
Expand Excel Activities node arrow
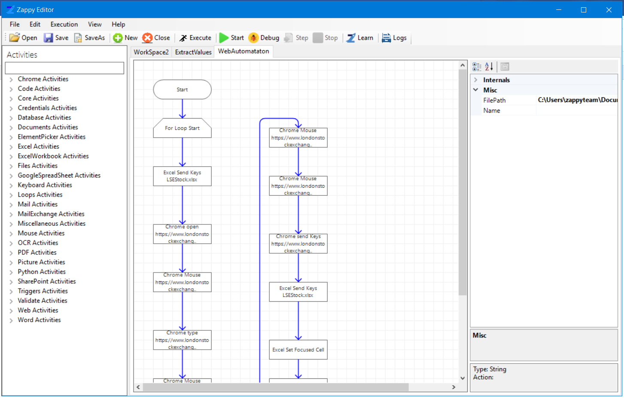click(12, 147)
